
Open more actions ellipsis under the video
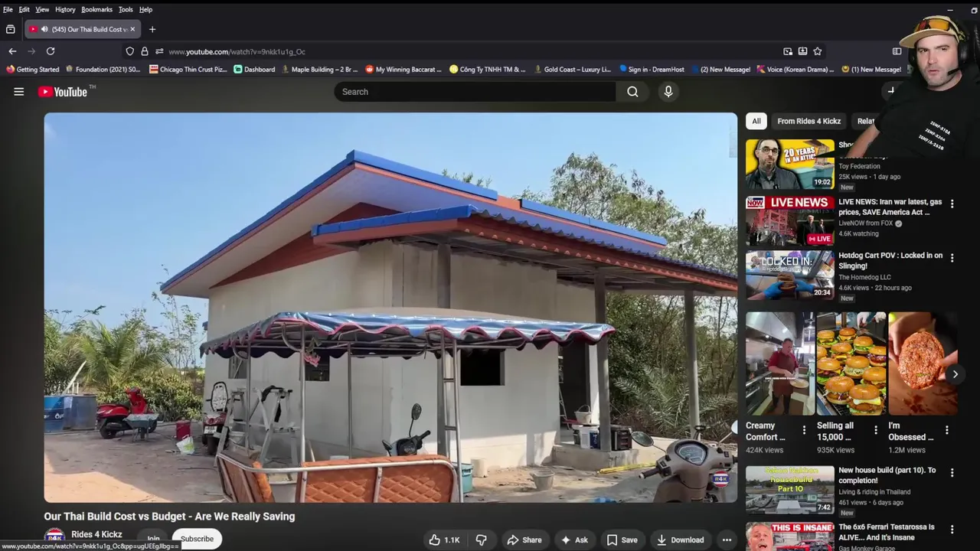click(x=727, y=540)
